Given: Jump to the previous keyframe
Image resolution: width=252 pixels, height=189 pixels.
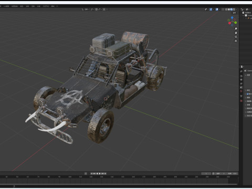Looking at the screenshot, I should point(94,174).
